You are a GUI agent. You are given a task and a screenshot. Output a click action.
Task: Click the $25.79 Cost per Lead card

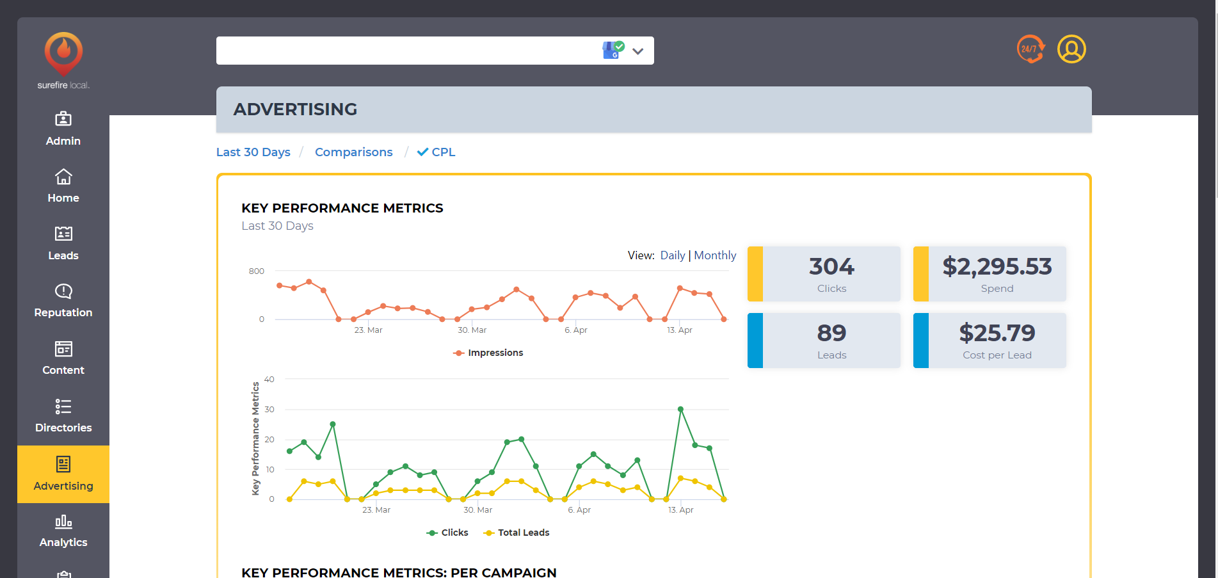(x=990, y=341)
